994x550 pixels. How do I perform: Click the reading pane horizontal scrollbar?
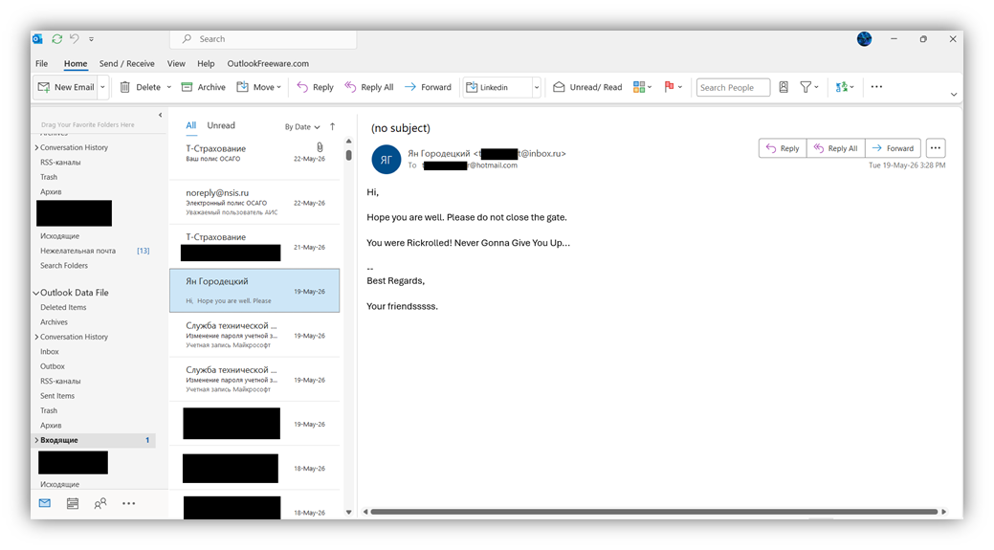pyautogui.click(x=653, y=512)
